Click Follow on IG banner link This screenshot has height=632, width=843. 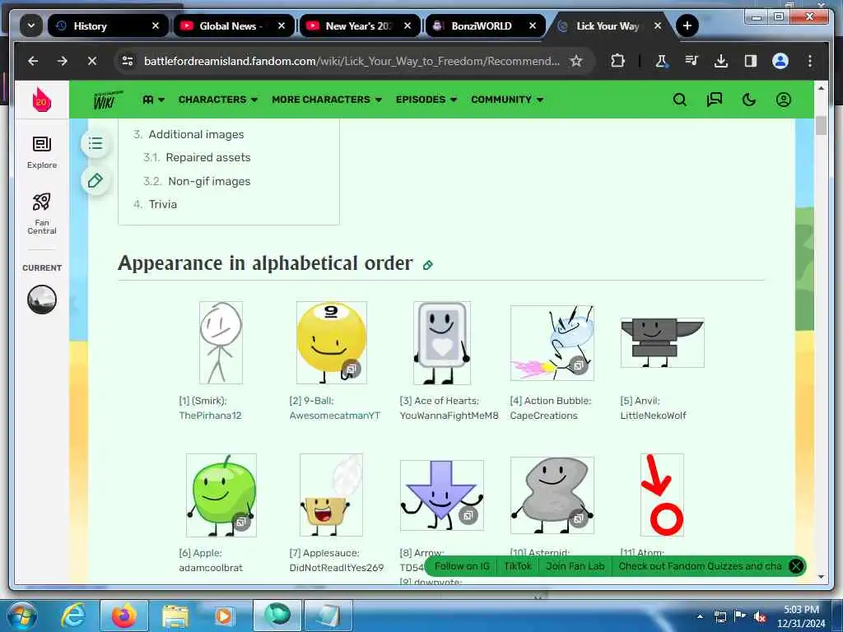462,566
